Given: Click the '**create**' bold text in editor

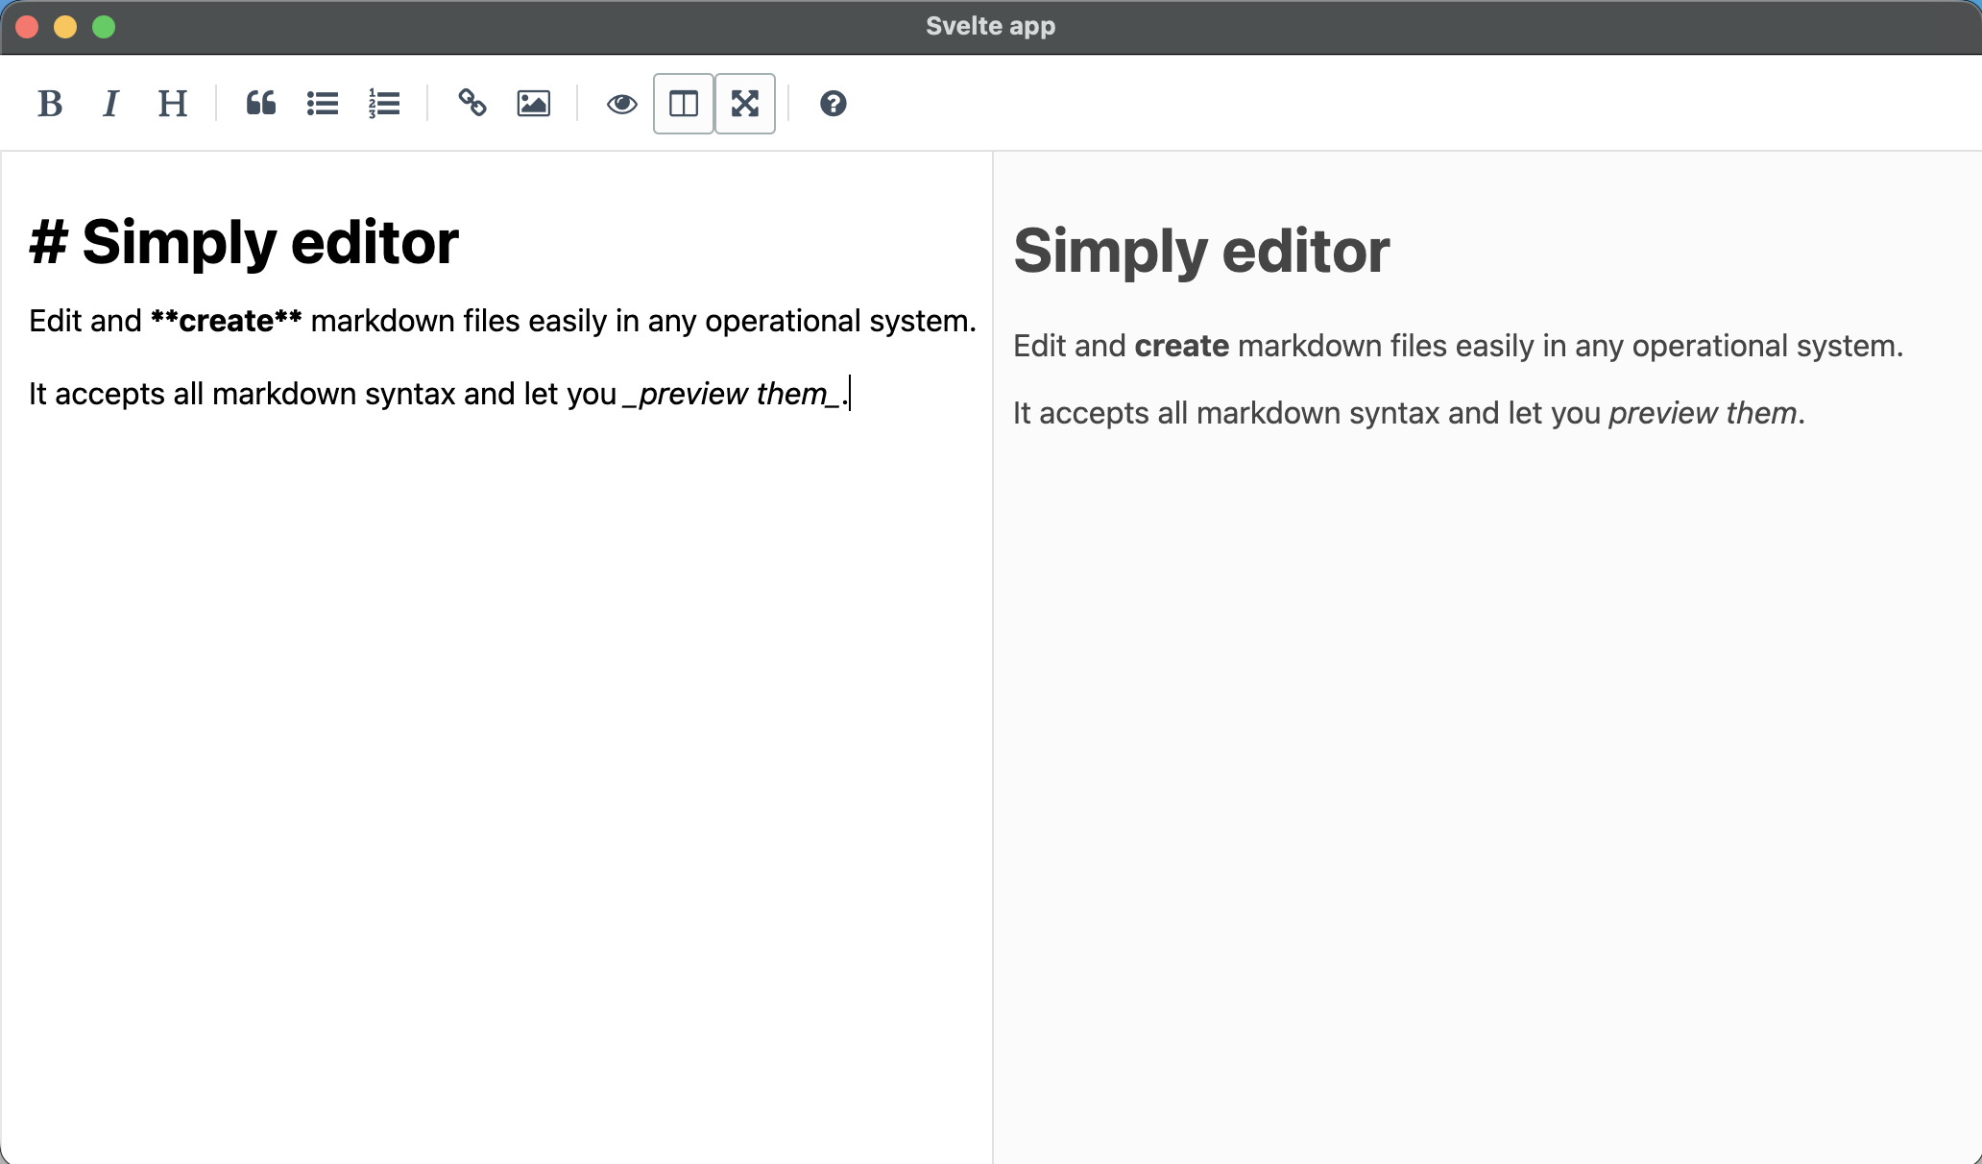Looking at the screenshot, I should pyautogui.click(x=227, y=321).
